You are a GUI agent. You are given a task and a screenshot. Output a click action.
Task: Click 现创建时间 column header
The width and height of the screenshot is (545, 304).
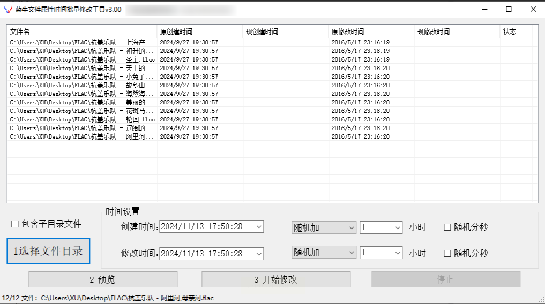coord(286,32)
